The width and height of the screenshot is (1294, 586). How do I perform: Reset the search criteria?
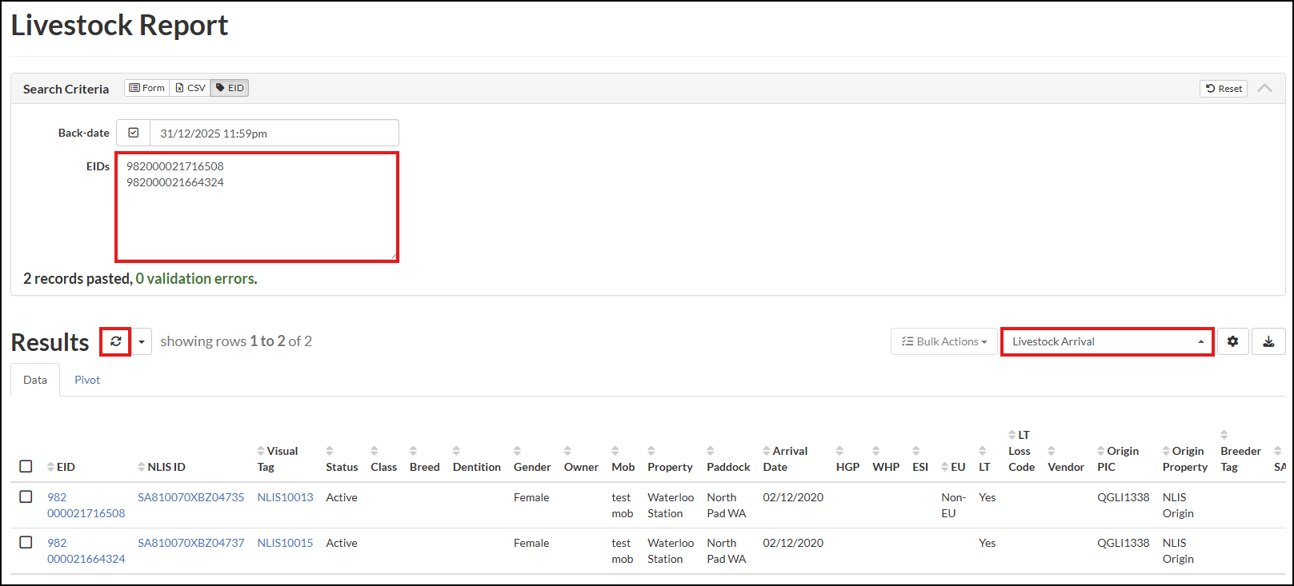(1224, 89)
